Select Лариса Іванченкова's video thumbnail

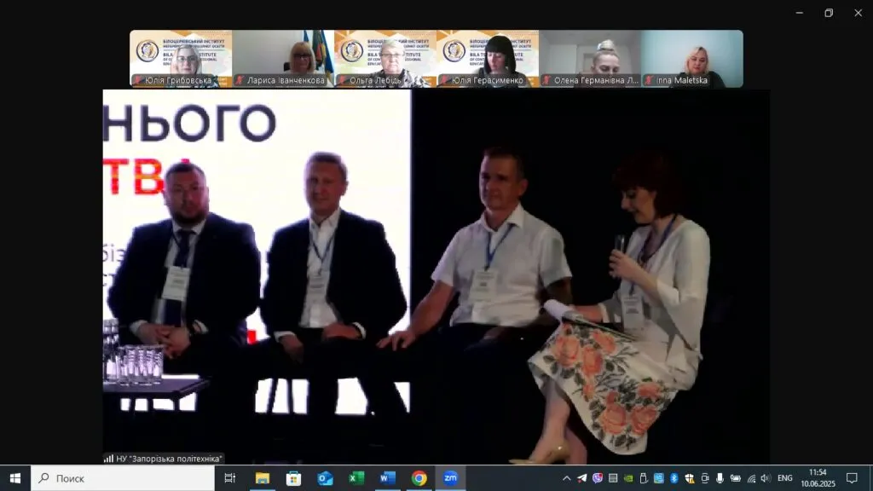(x=283, y=59)
